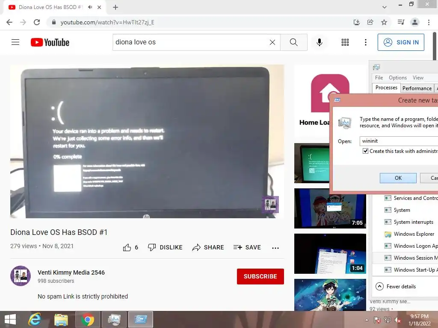
Task: Select the System process row
Action: [x=405, y=210]
